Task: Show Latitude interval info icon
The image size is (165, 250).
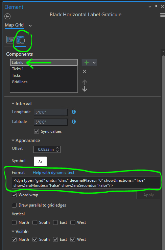Action: [x=74, y=122]
